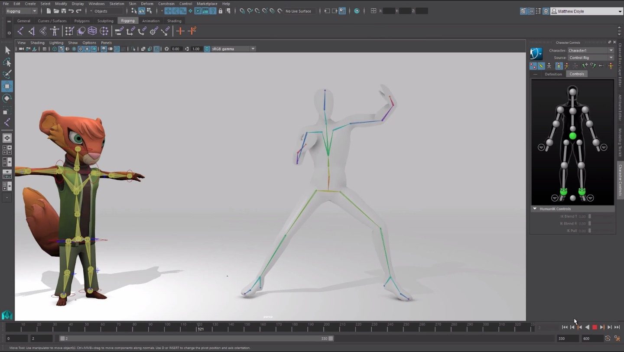Screen dimensions: 624x352
Task: Click the Paint Skin Weights shelf icon
Action: pos(69,31)
